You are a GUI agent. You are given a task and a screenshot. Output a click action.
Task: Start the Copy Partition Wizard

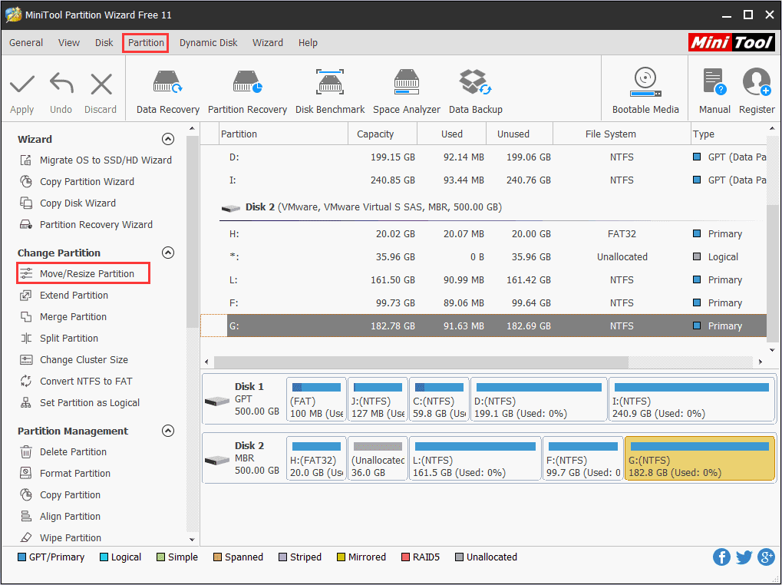click(77, 181)
